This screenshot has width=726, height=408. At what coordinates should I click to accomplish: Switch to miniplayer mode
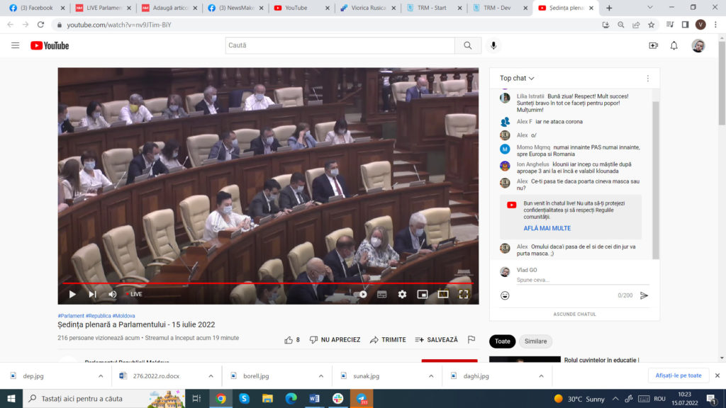pyautogui.click(x=423, y=294)
